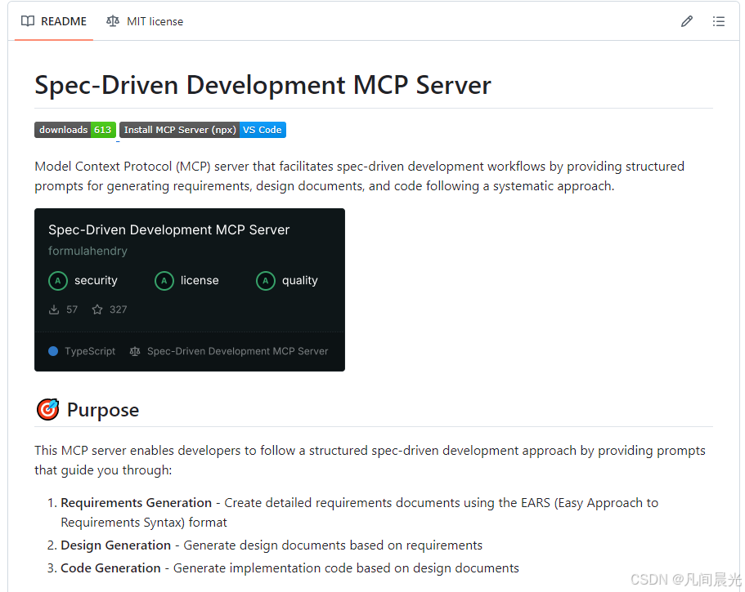The height and width of the screenshot is (592, 745).
Task: Click the quality label in card
Action: coord(300,280)
